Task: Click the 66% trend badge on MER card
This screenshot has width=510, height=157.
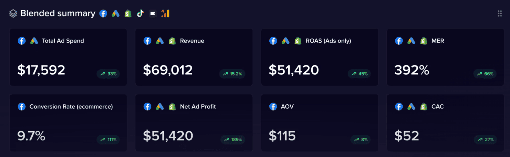Action: click(x=485, y=74)
